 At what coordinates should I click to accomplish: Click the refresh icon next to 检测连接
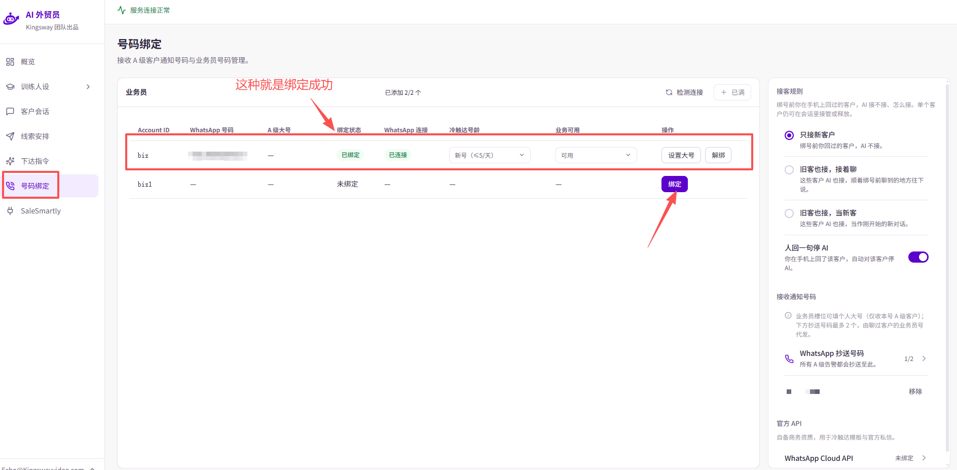[x=669, y=92]
